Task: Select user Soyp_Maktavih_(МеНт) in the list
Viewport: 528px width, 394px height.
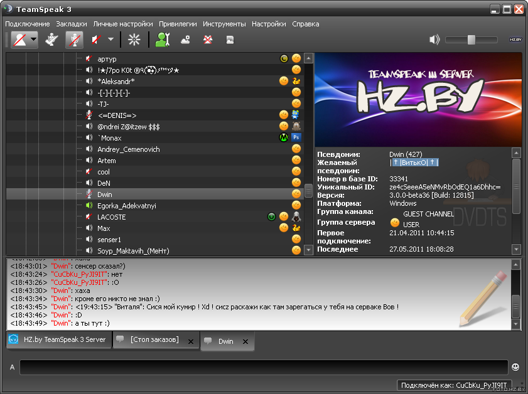Action: click(133, 251)
